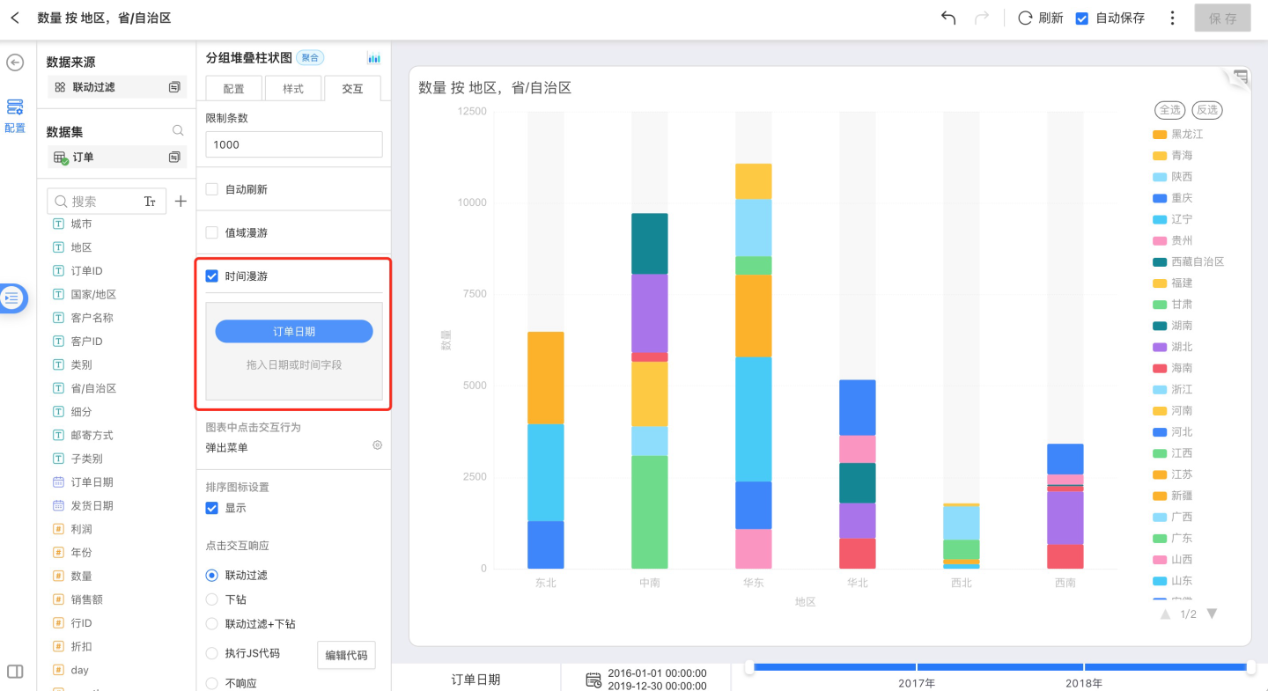Viewport: 1268px width, 691px height.
Task: Click the 编辑代码 button
Action: [x=346, y=655]
